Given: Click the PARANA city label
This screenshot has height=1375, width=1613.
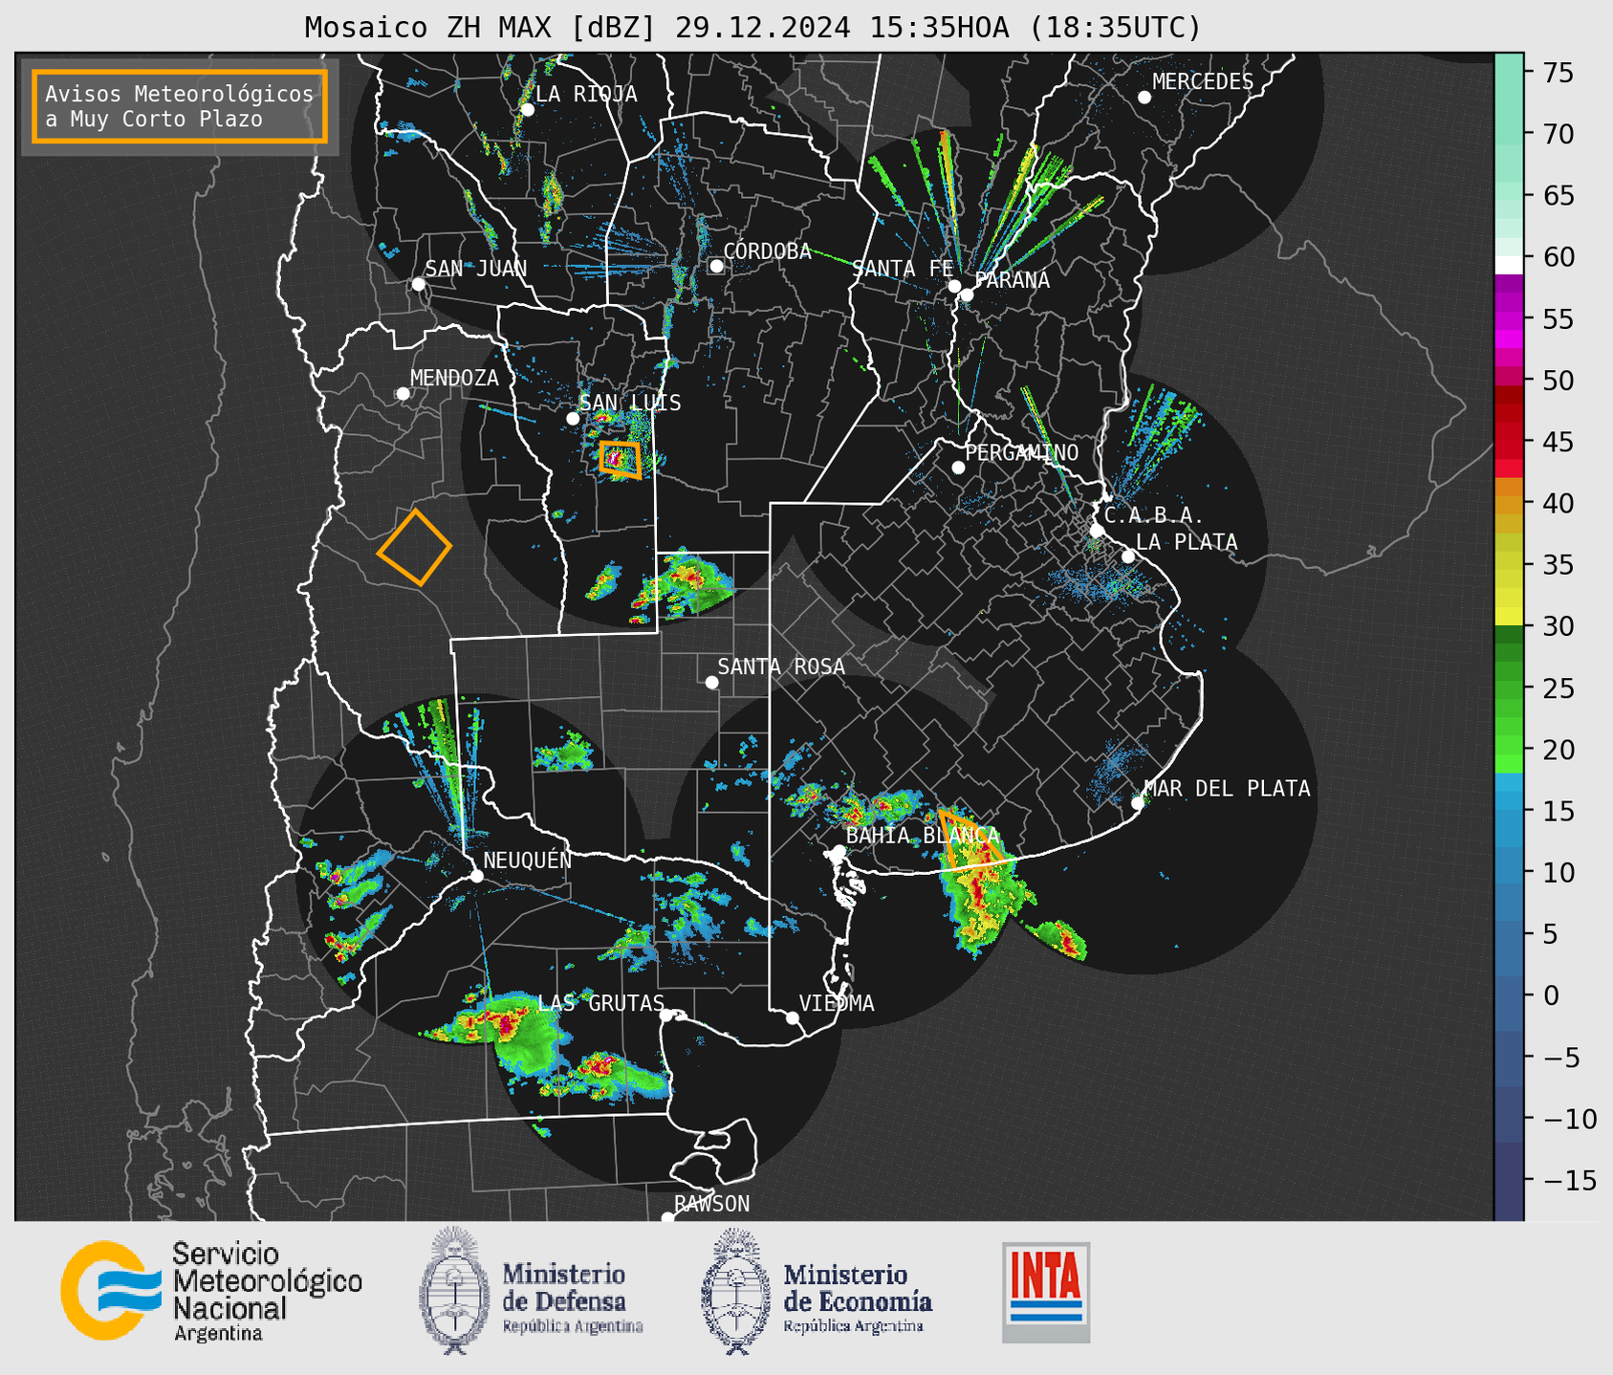Looking at the screenshot, I should click(x=1013, y=280).
